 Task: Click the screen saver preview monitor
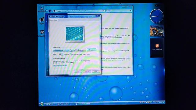pos(75,34)
